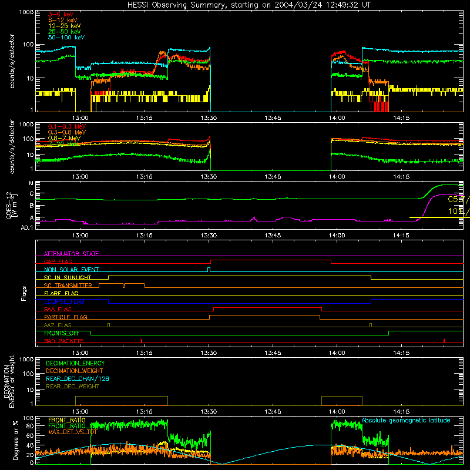Click the 0.1-0.3 MeV legend label

[67, 126]
